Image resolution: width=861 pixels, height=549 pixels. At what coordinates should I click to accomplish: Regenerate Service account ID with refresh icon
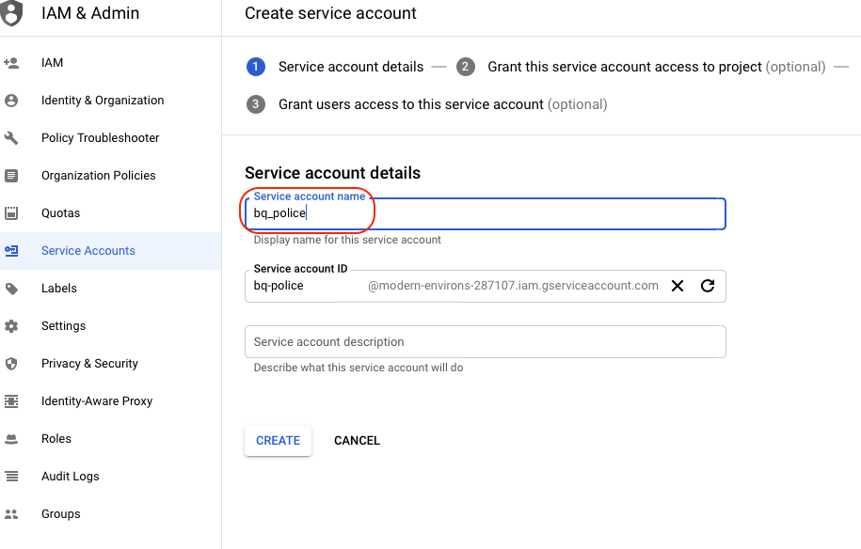click(708, 286)
